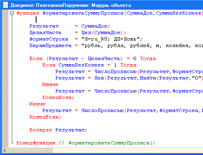Click the comment '// ФорматироватьСуммуПрописи()'
203x155 pixels.
pyautogui.click(x=107, y=143)
